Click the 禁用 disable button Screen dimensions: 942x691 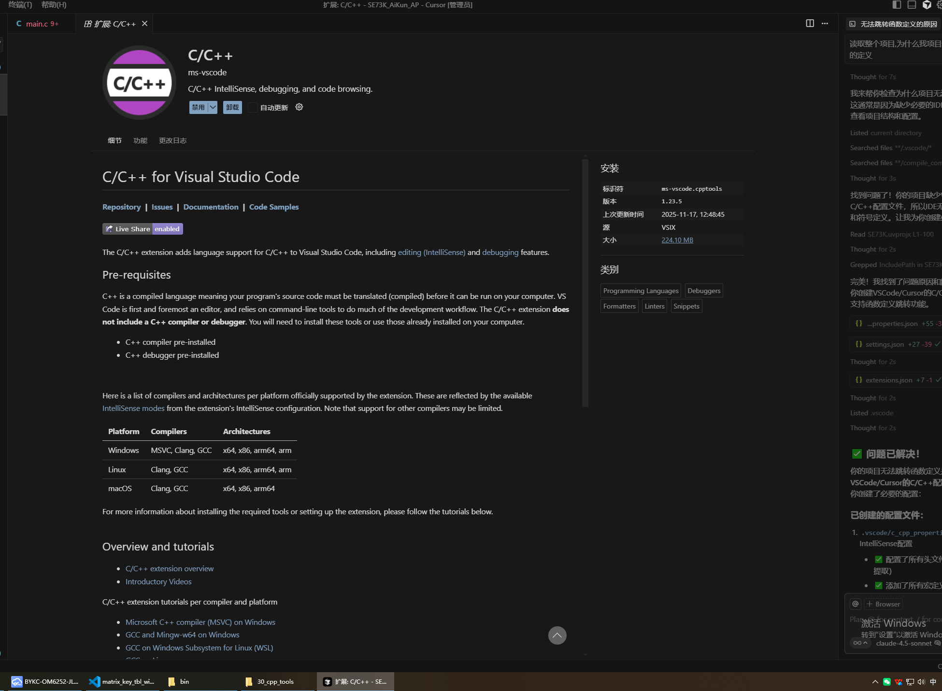199,107
